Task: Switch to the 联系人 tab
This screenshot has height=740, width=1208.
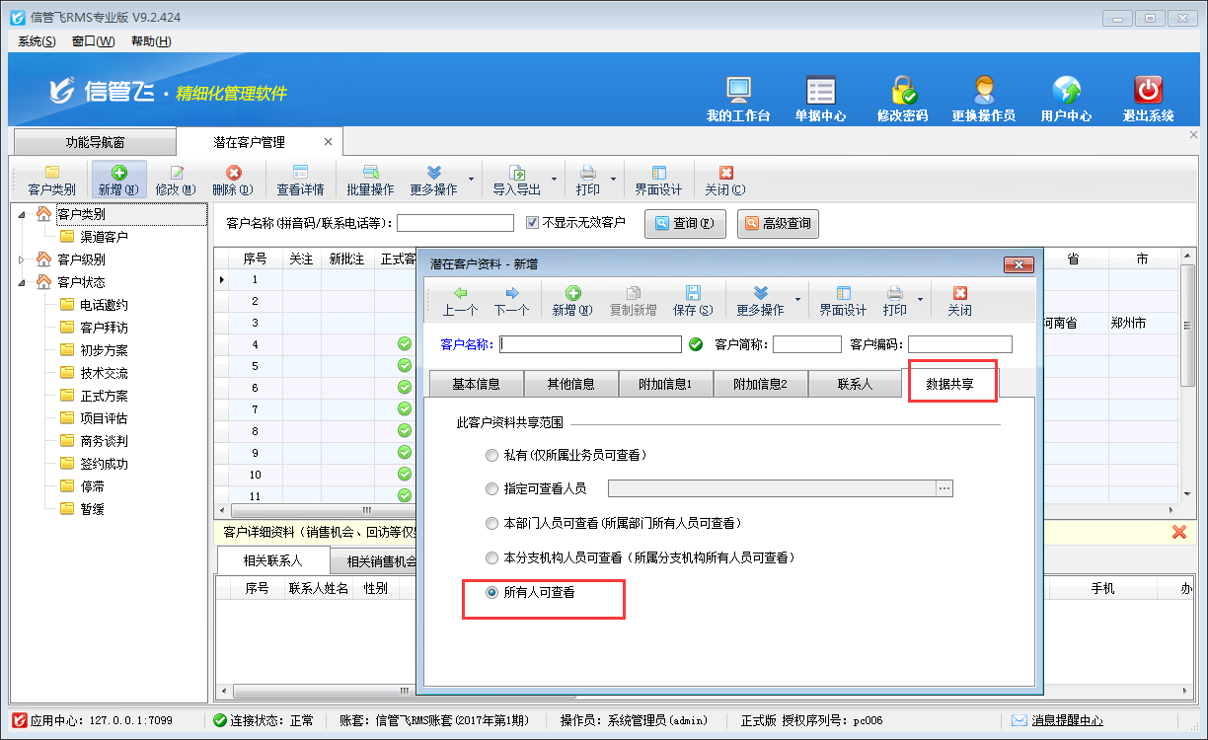Action: 855,384
